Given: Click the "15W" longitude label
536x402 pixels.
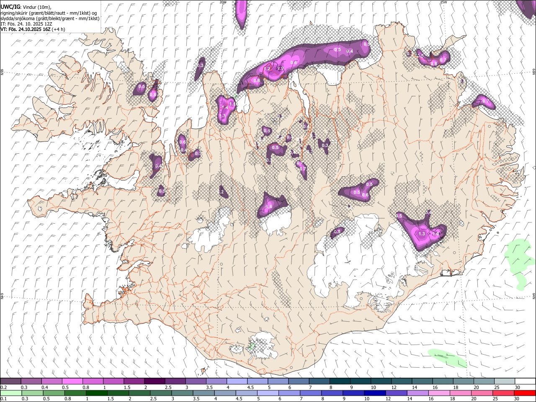Looking at the screenshot, I should [x=443, y=2].
